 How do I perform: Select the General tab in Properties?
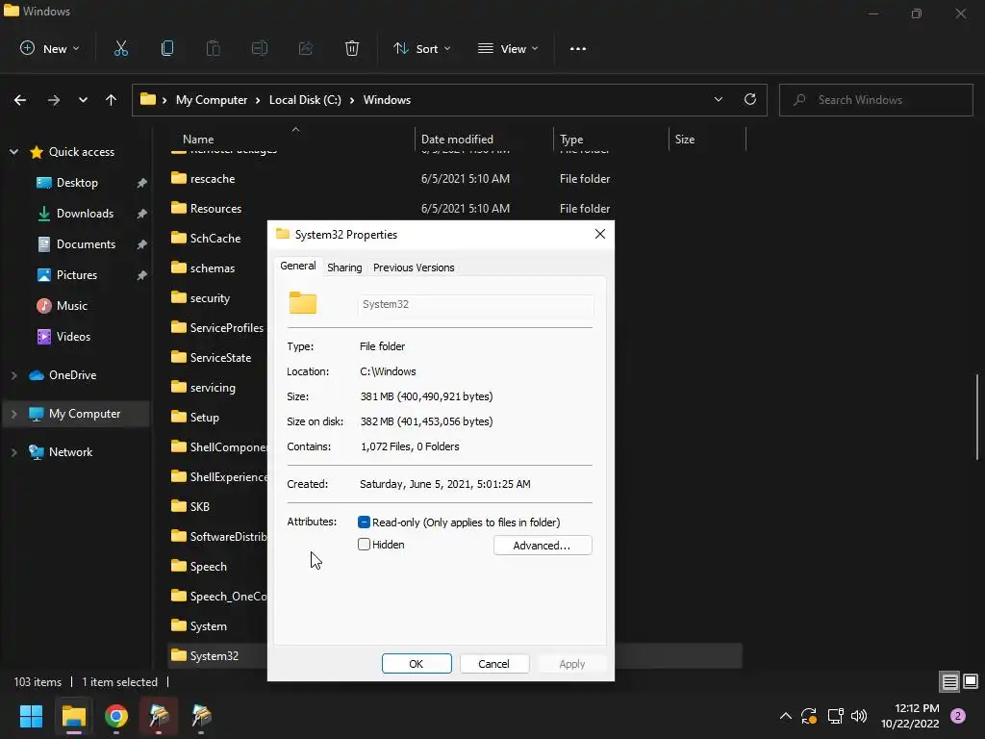click(298, 266)
